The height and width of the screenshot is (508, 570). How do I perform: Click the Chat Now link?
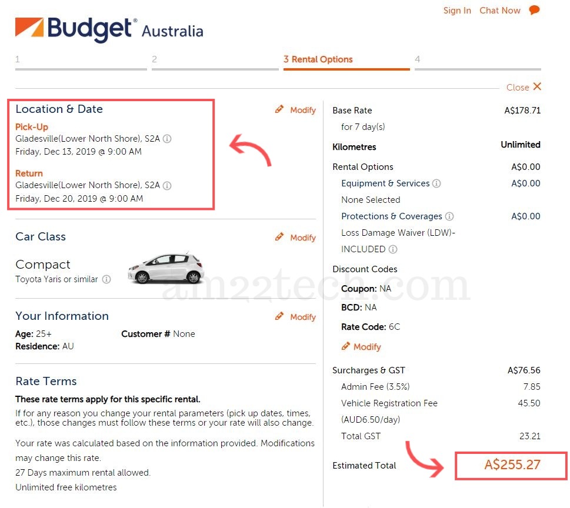coord(500,11)
